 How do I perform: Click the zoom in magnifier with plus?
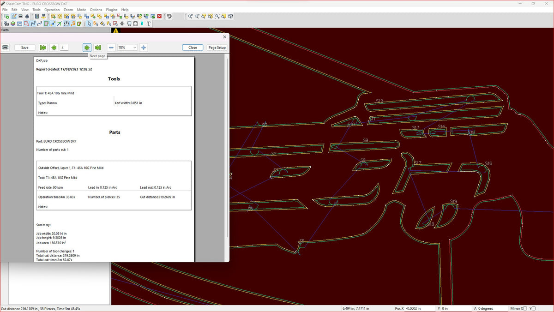(x=190, y=16)
